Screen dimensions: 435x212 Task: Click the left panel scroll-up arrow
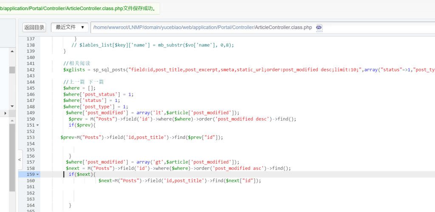pos(12,52)
